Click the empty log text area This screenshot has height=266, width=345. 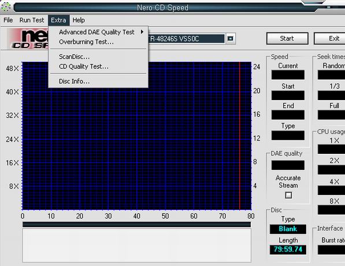pyautogui.click(x=136, y=245)
